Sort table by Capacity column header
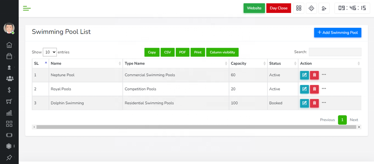Image resolution: width=374 pixels, height=164 pixels. click(247, 63)
